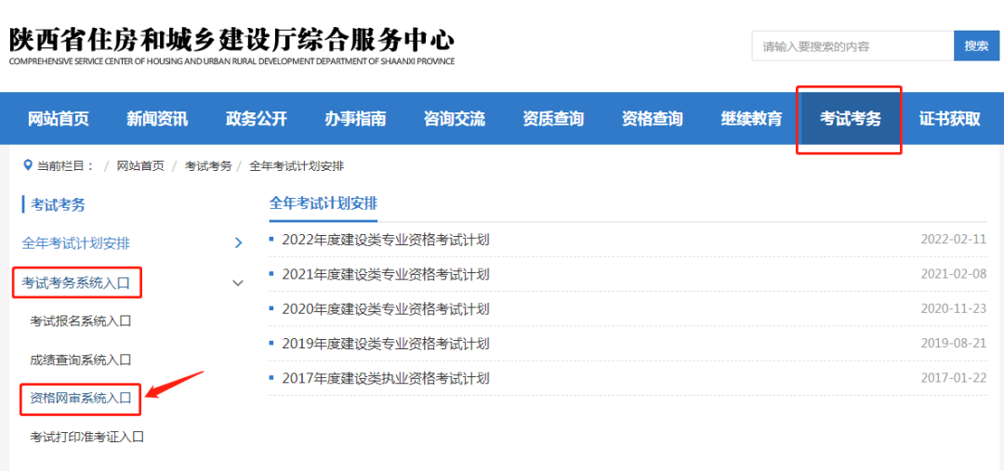Open 2021年度建设类专业资格考试计划 article

(x=386, y=275)
